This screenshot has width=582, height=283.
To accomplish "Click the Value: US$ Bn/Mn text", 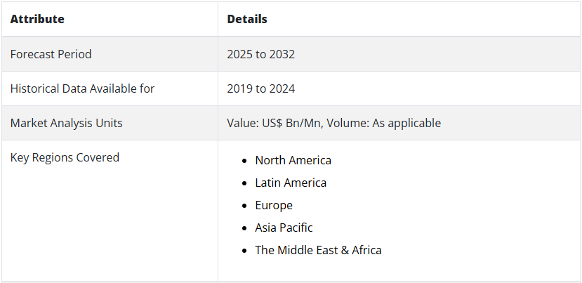I will pyautogui.click(x=274, y=123).
